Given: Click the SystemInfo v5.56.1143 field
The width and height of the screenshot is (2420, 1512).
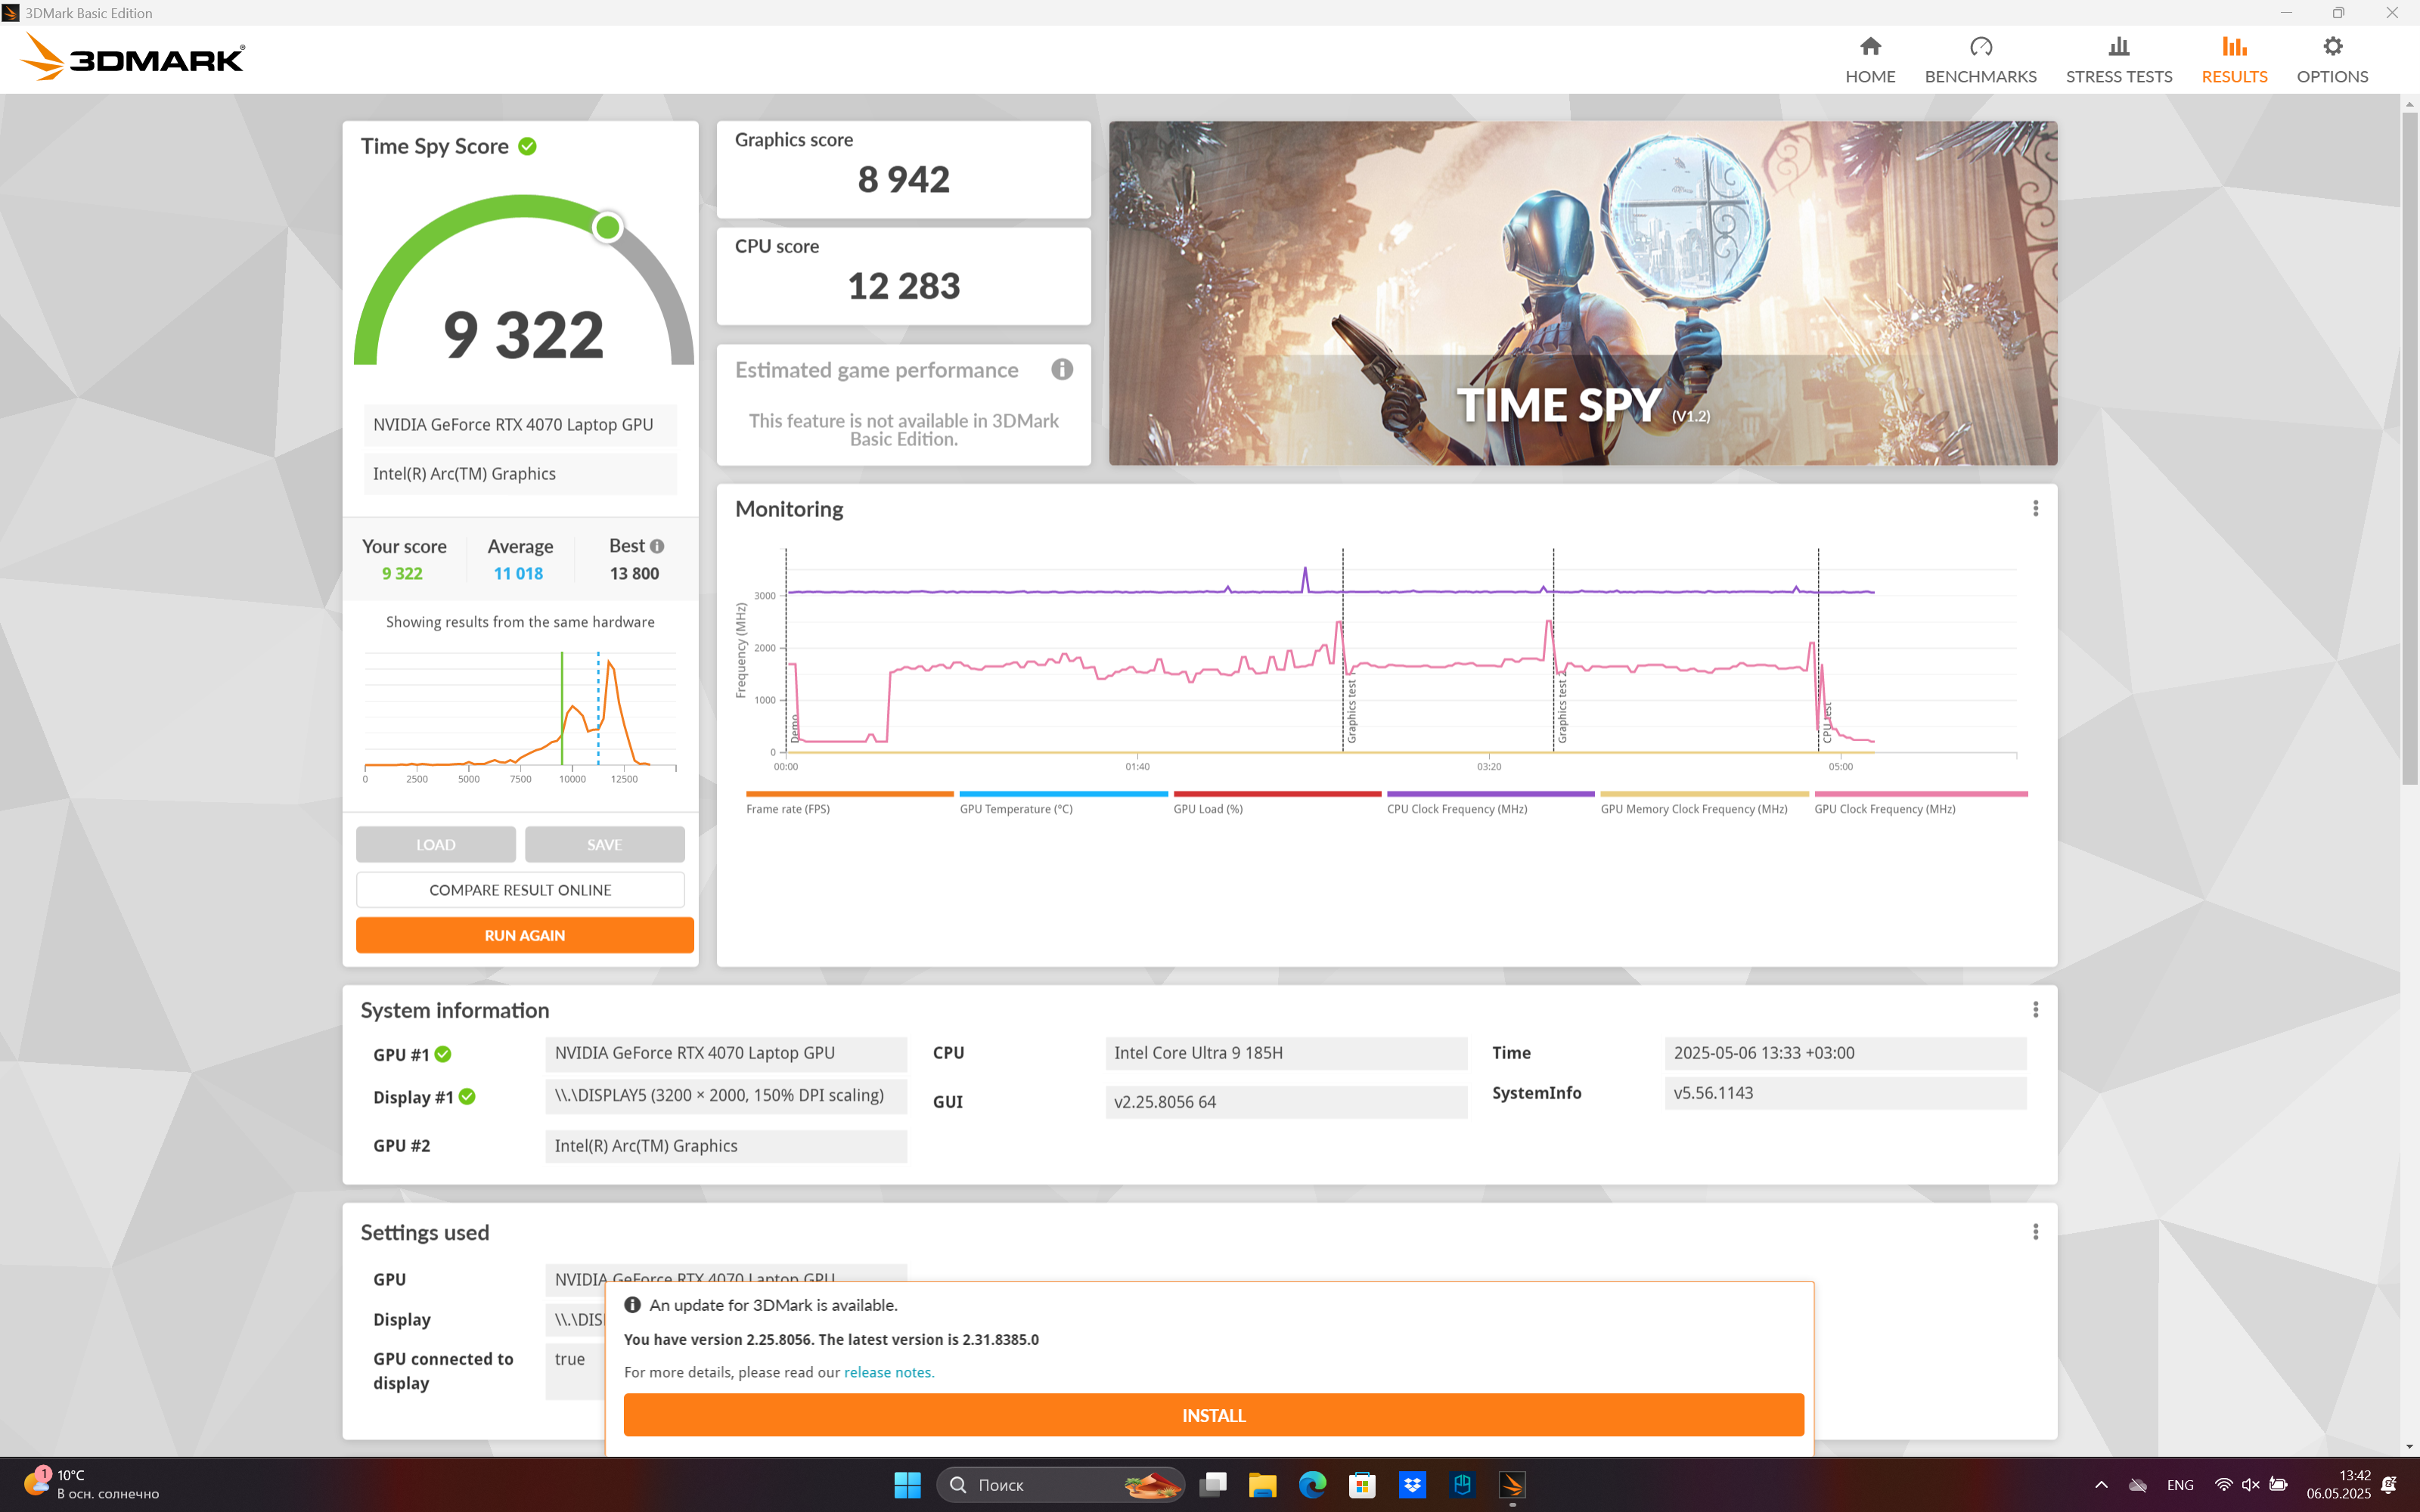Looking at the screenshot, I should click(x=1845, y=1093).
